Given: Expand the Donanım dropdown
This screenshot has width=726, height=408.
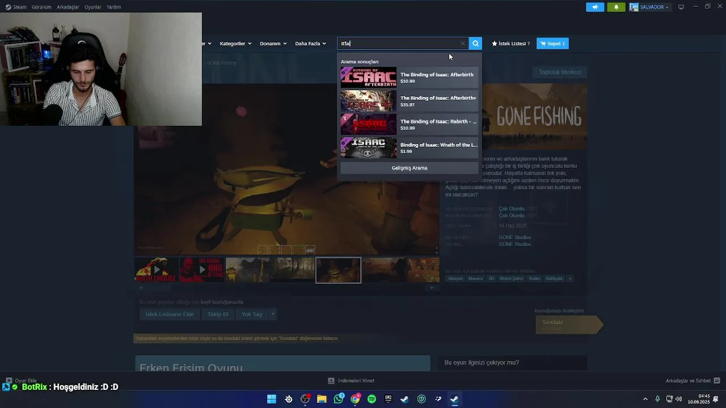Looking at the screenshot, I should [x=273, y=44].
